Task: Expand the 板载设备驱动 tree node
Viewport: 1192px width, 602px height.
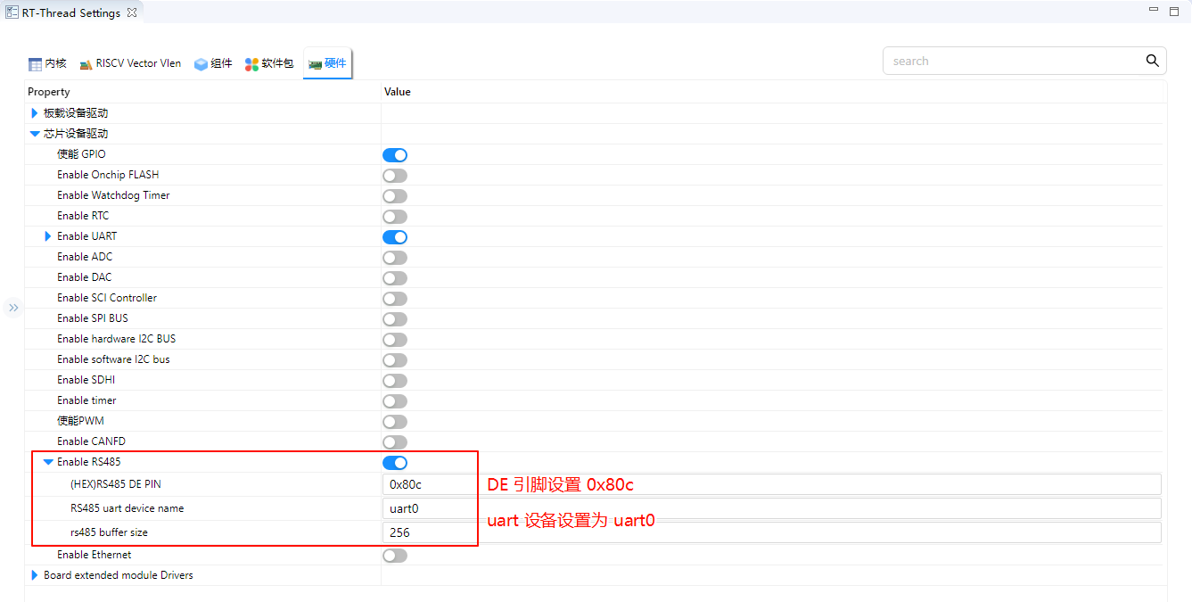Action: 35,113
